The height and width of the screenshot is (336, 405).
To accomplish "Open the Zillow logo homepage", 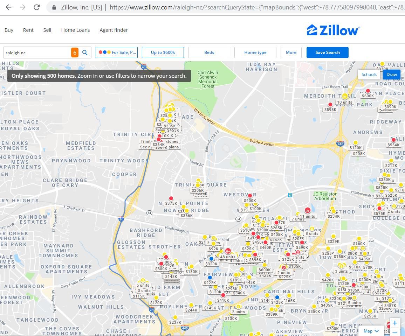I will click(333, 30).
